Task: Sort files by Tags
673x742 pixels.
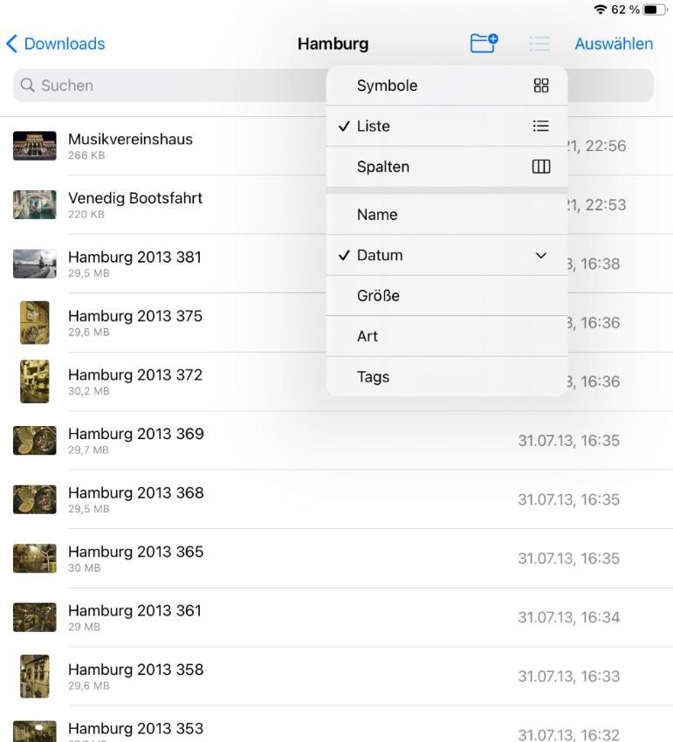Action: 373,377
